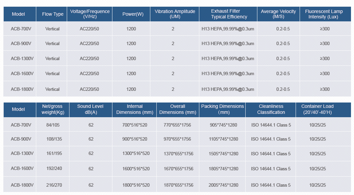The image size is (354, 195).
Task: Click the 'Internal Dimensions (mm)' header
Action: point(135,109)
